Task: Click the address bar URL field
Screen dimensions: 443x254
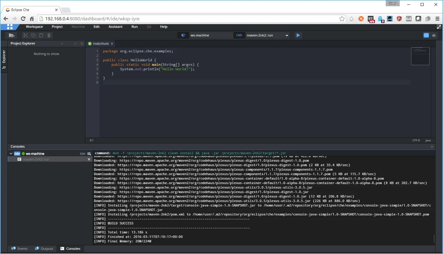Action: [191, 19]
